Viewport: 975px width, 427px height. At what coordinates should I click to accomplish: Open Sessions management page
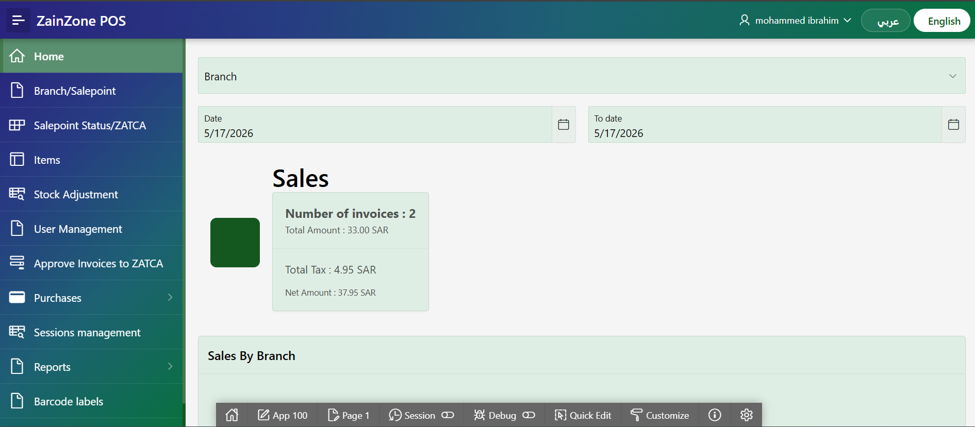pyautogui.click(x=91, y=332)
